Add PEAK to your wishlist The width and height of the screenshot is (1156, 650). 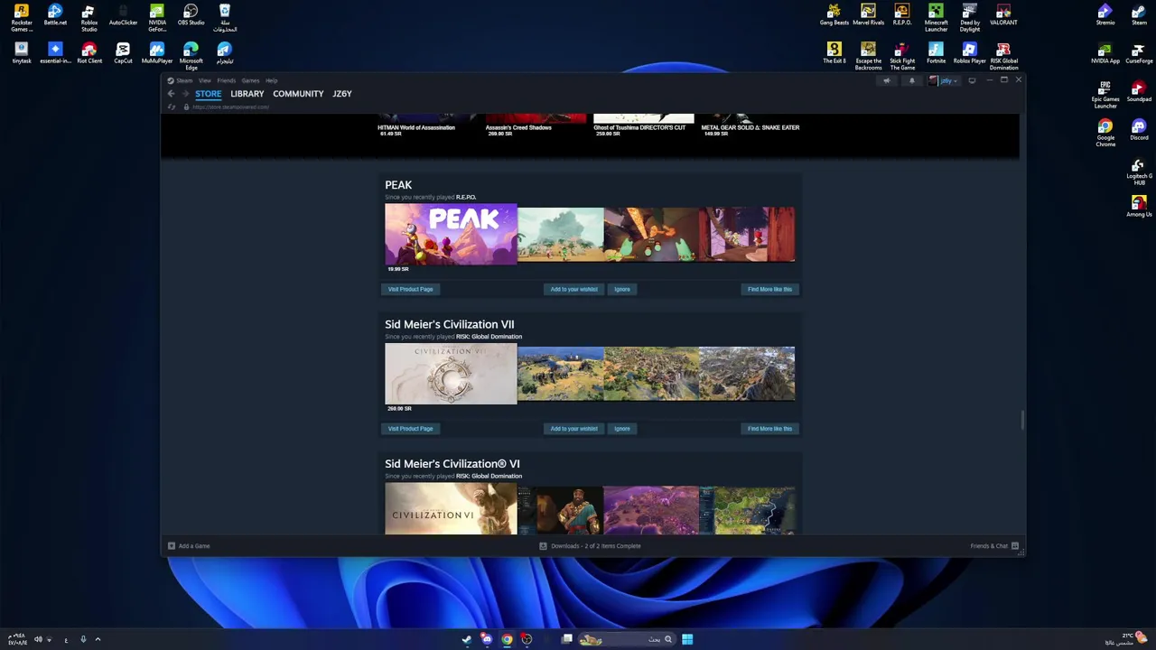click(574, 289)
